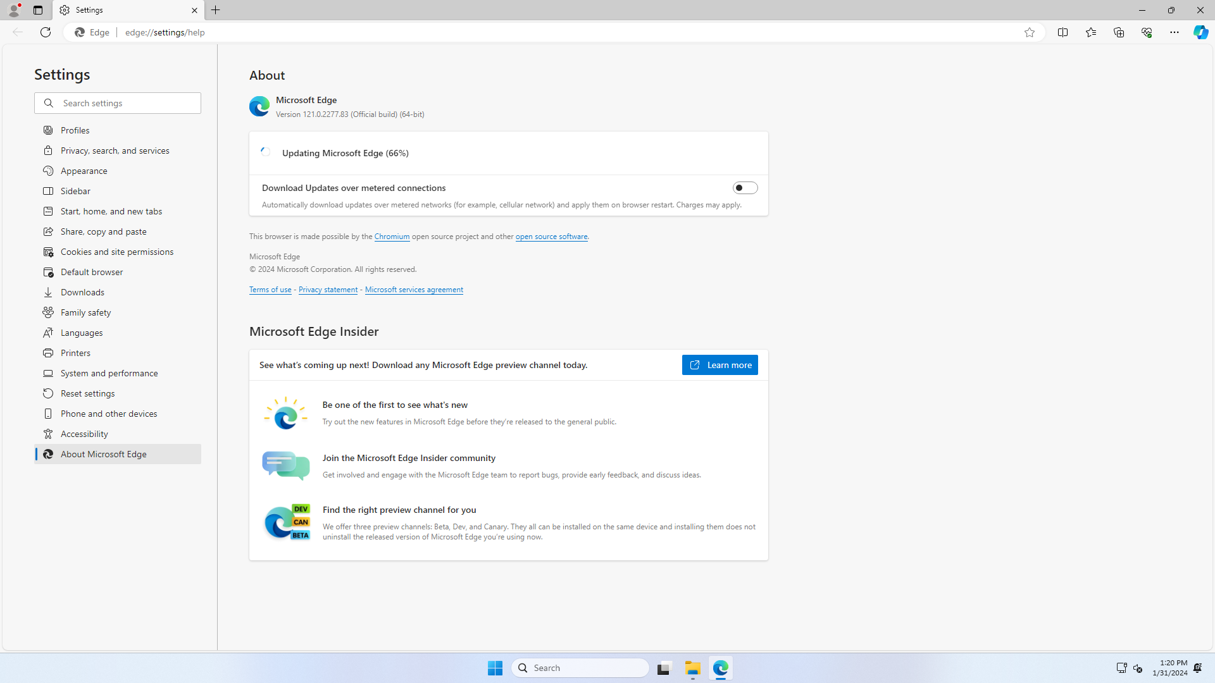This screenshot has width=1215, height=683.
Task: Add this page to favorites star
Action: tap(1029, 32)
